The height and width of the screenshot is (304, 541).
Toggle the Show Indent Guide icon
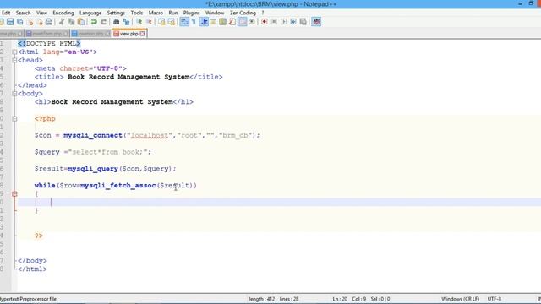pos(204,22)
